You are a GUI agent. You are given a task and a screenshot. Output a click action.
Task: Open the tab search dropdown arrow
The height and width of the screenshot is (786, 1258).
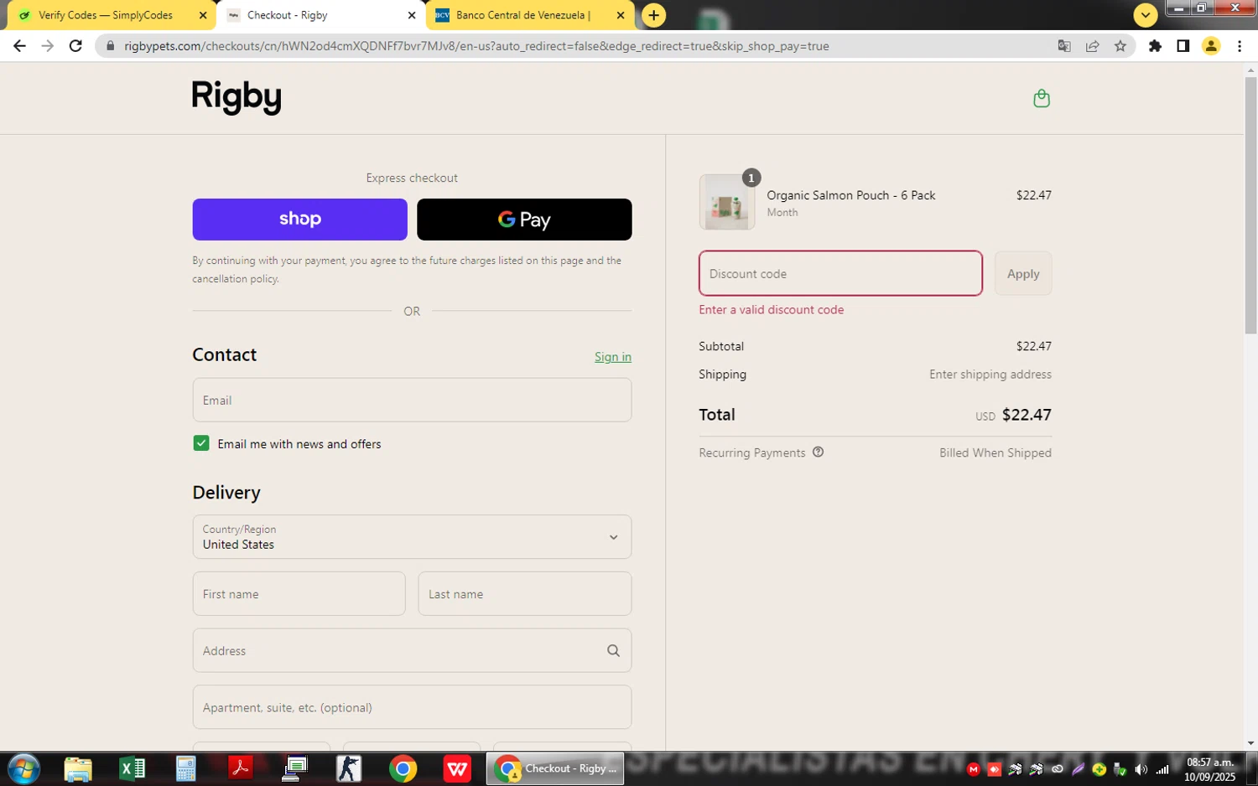pyautogui.click(x=1145, y=15)
